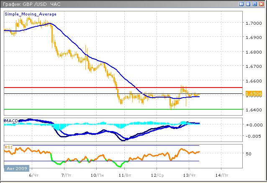Minimize the GBP/USD chart window
The image size is (267, 183).
point(248,4)
